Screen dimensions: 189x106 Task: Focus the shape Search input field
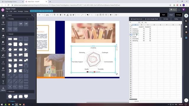19,15
